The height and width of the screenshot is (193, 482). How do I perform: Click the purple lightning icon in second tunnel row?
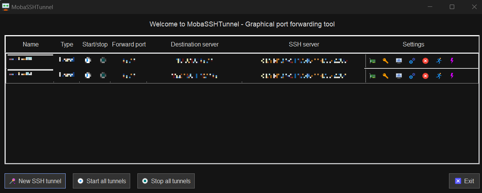pyautogui.click(x=452, y=76)
